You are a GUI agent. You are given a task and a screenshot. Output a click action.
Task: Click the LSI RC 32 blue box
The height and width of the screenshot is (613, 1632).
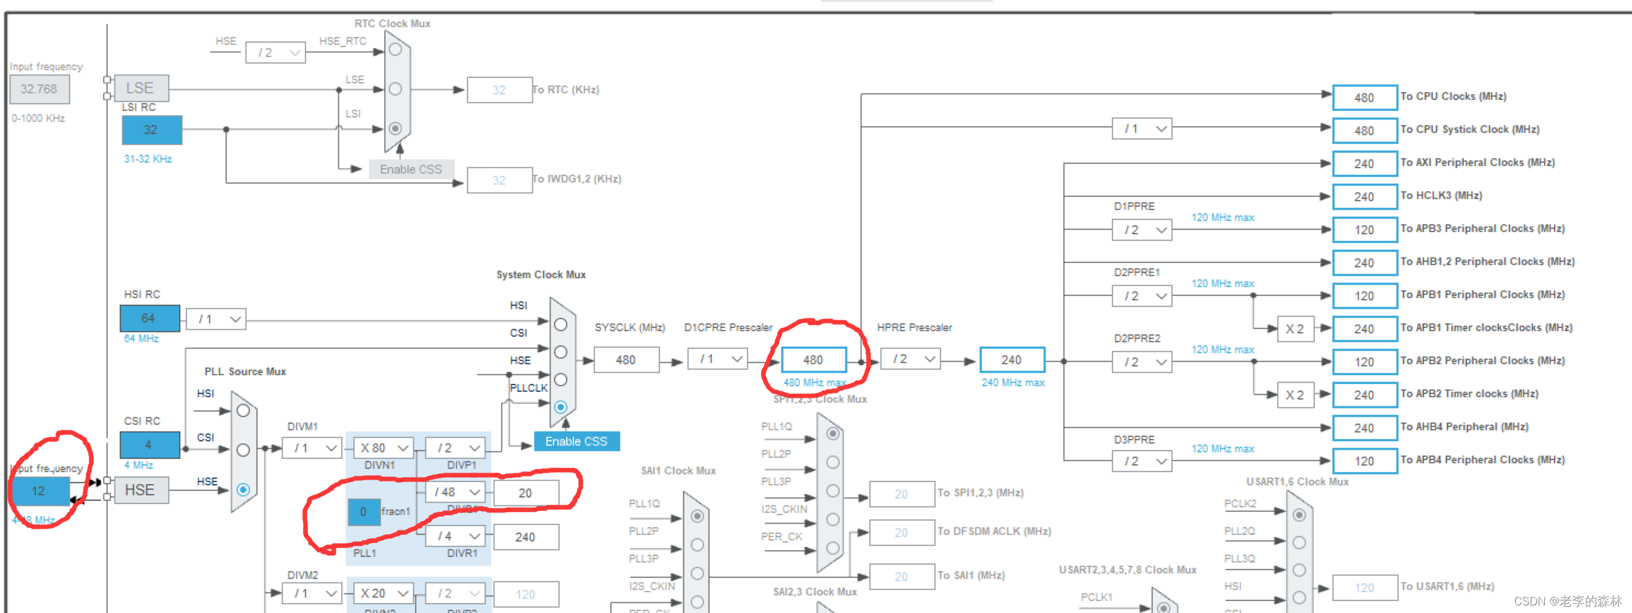tap(152, 130)
